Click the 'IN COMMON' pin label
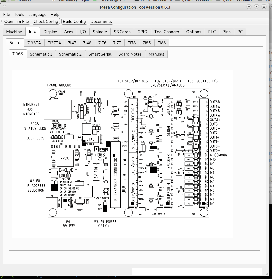 218,155
